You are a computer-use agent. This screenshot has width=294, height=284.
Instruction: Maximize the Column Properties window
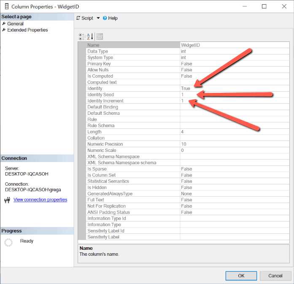264,6
